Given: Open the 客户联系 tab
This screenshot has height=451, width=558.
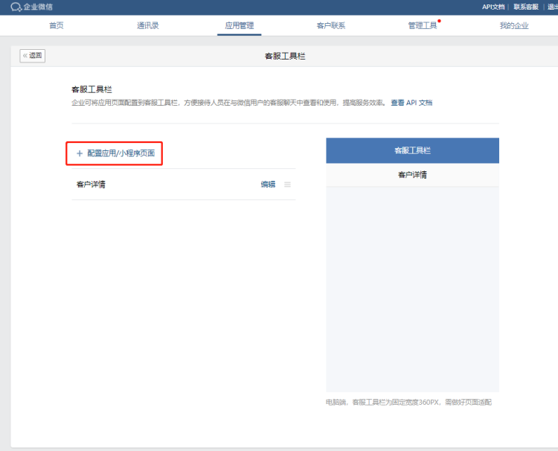Looking at the screenshot, I should click(330, 25).
